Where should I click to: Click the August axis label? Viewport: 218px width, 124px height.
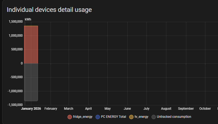[166, 109]
